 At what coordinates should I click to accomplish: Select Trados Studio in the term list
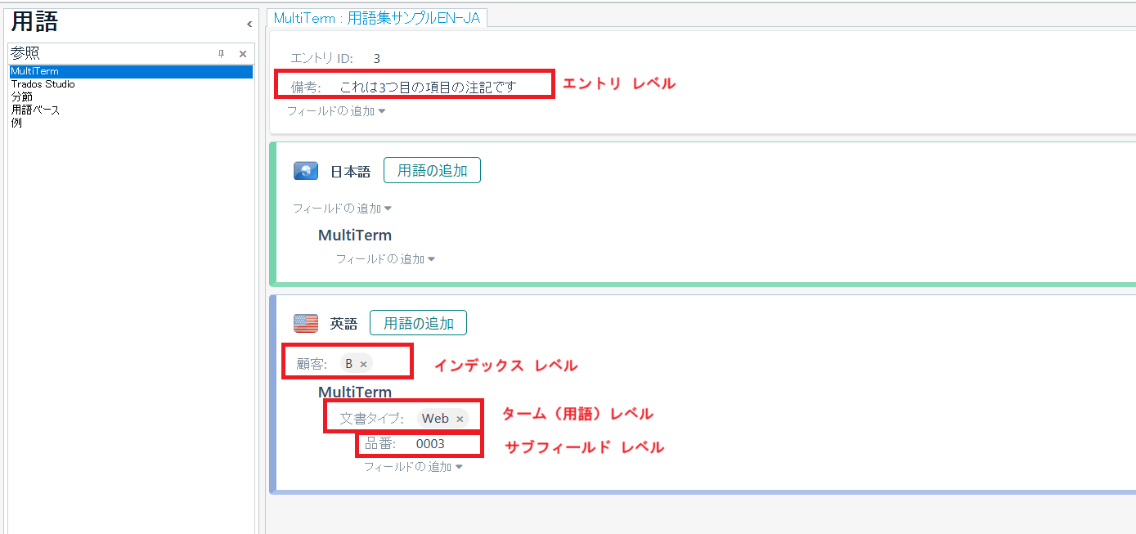click(43, 84)
